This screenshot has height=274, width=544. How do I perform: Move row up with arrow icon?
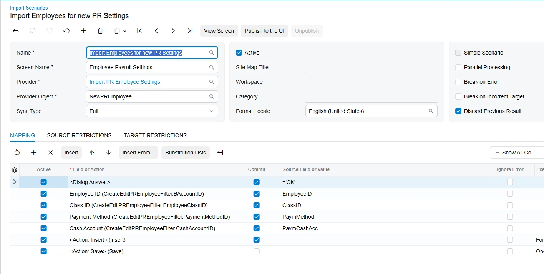point(92,153)
